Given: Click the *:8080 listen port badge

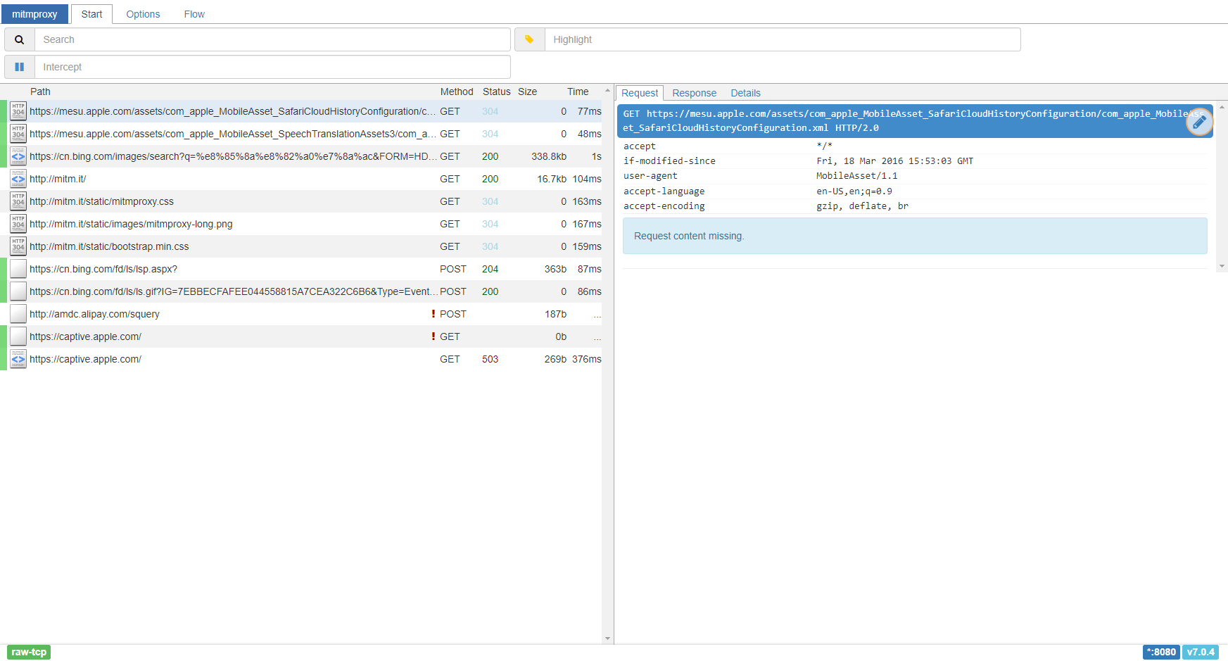Looking at the screenshot, I should point(1161,652).
